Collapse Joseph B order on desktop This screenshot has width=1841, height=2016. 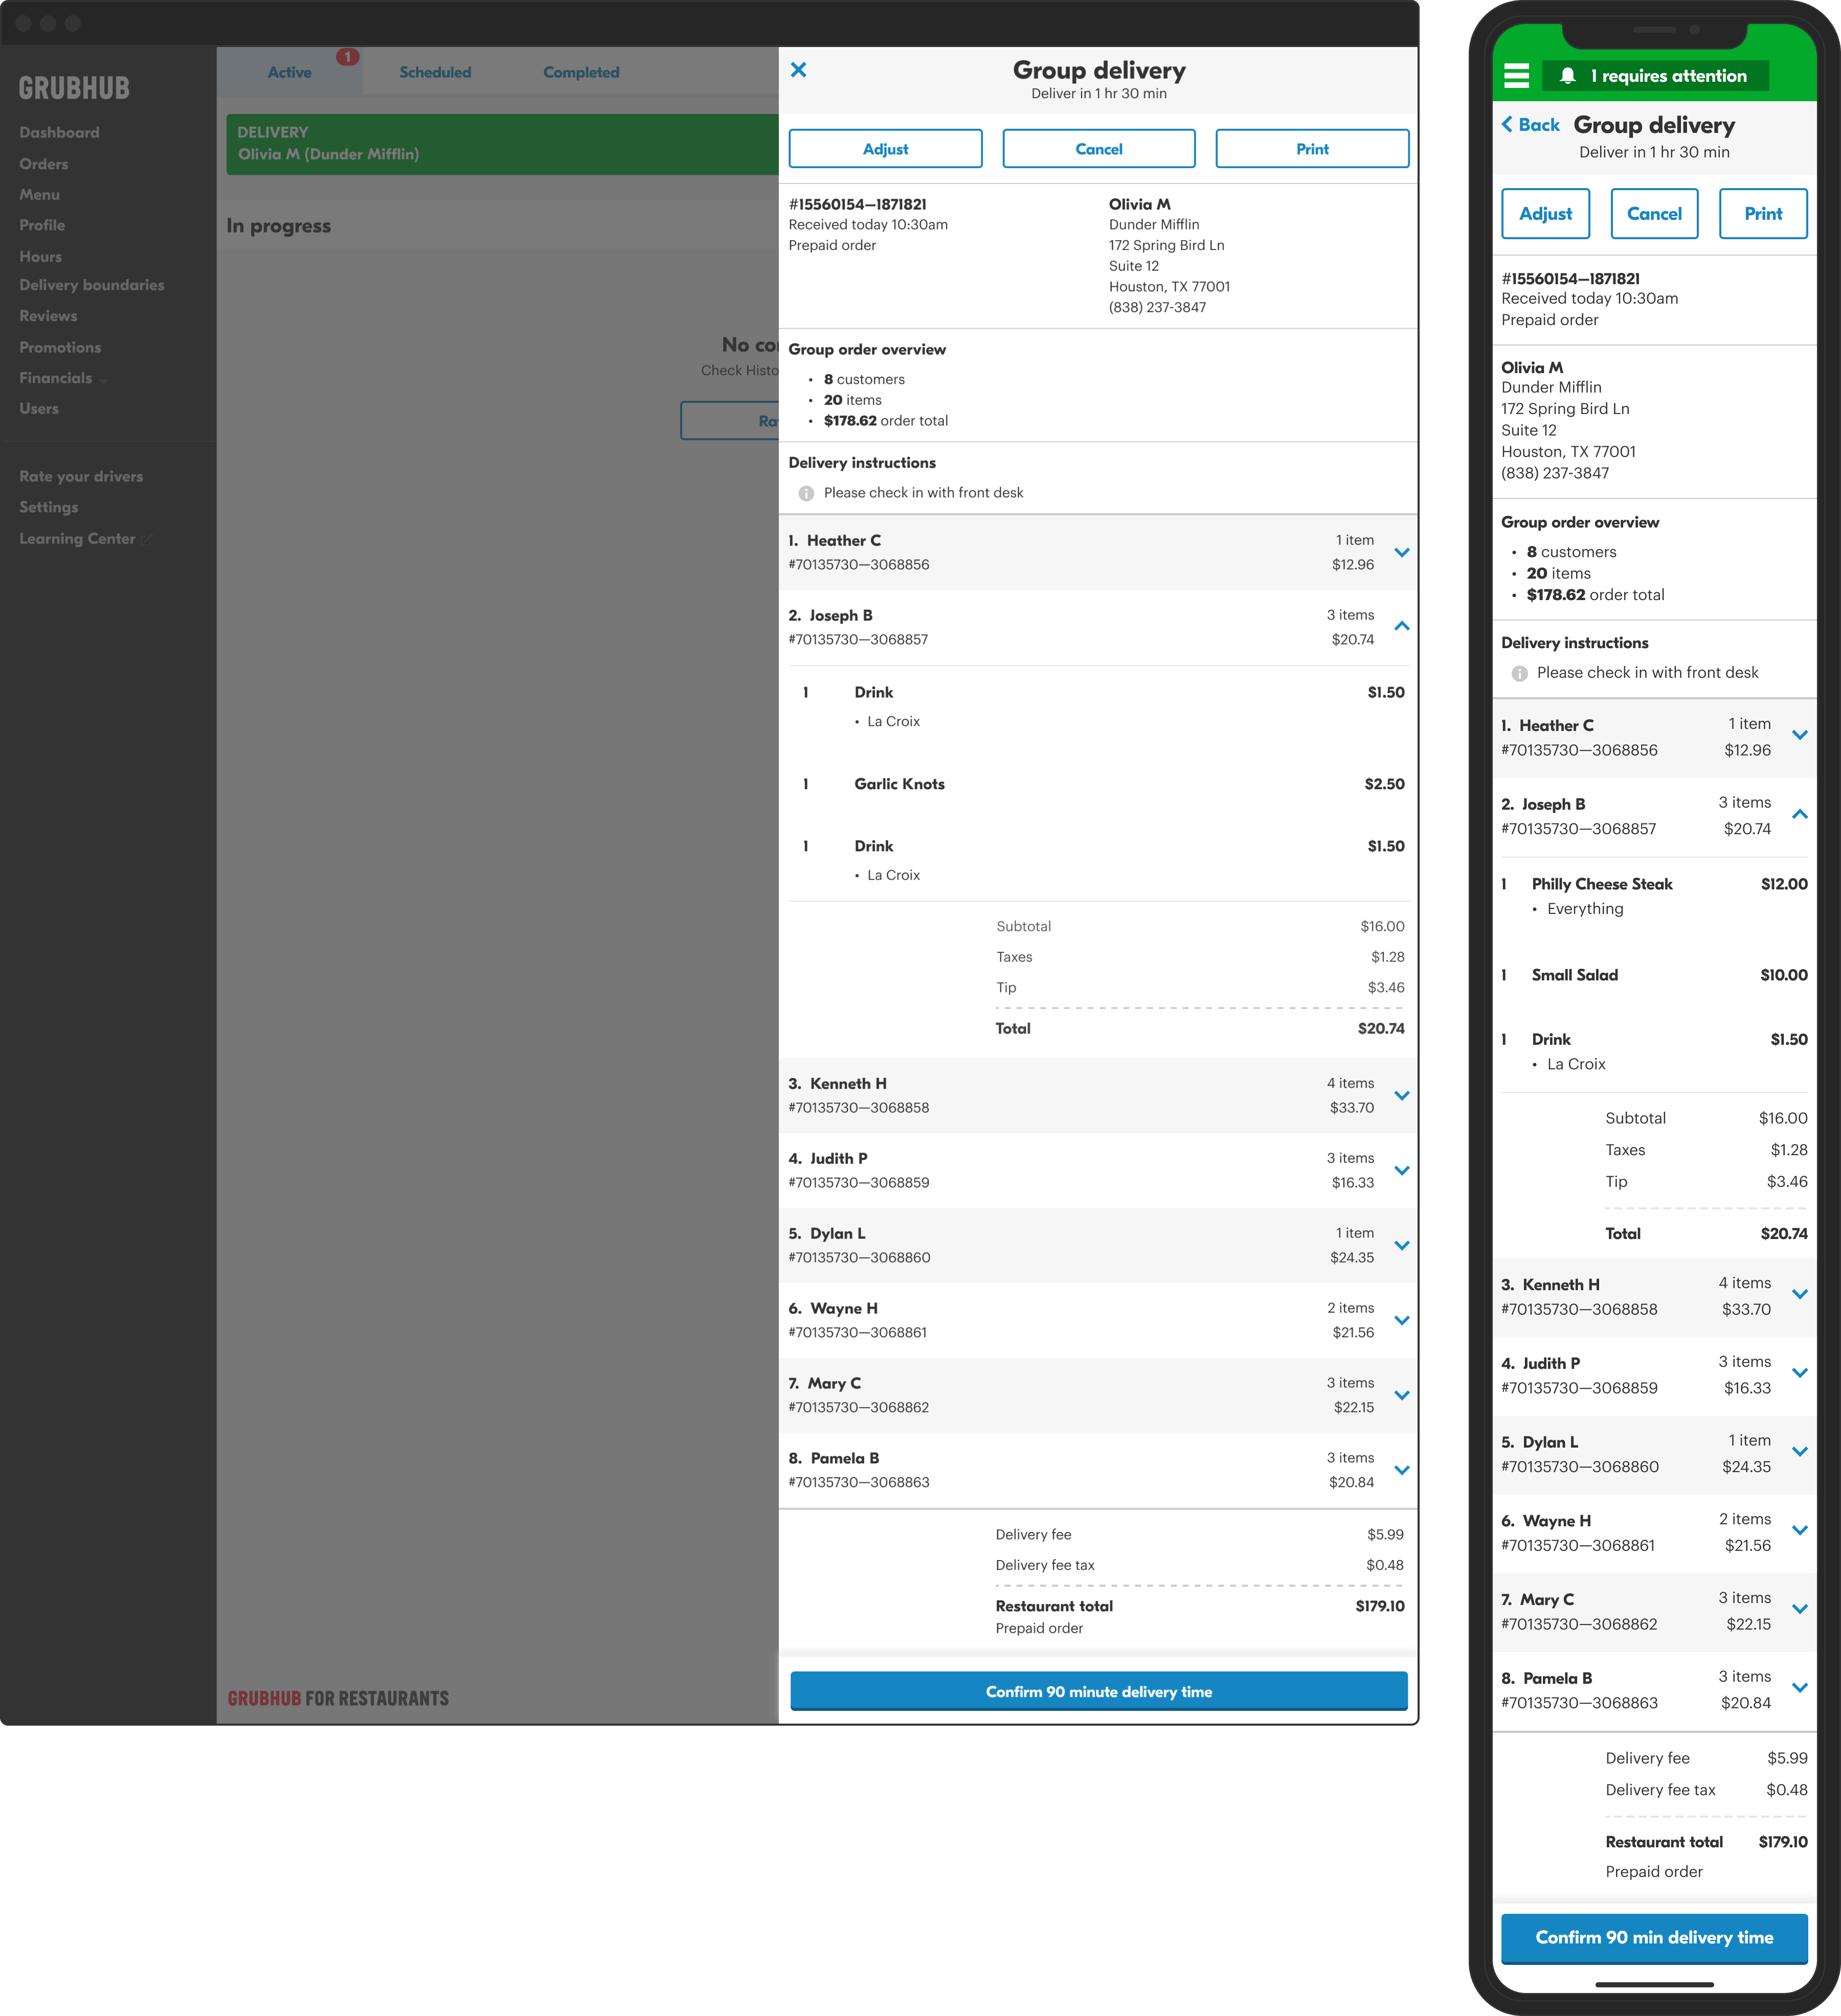click(x=1402, y=627)
